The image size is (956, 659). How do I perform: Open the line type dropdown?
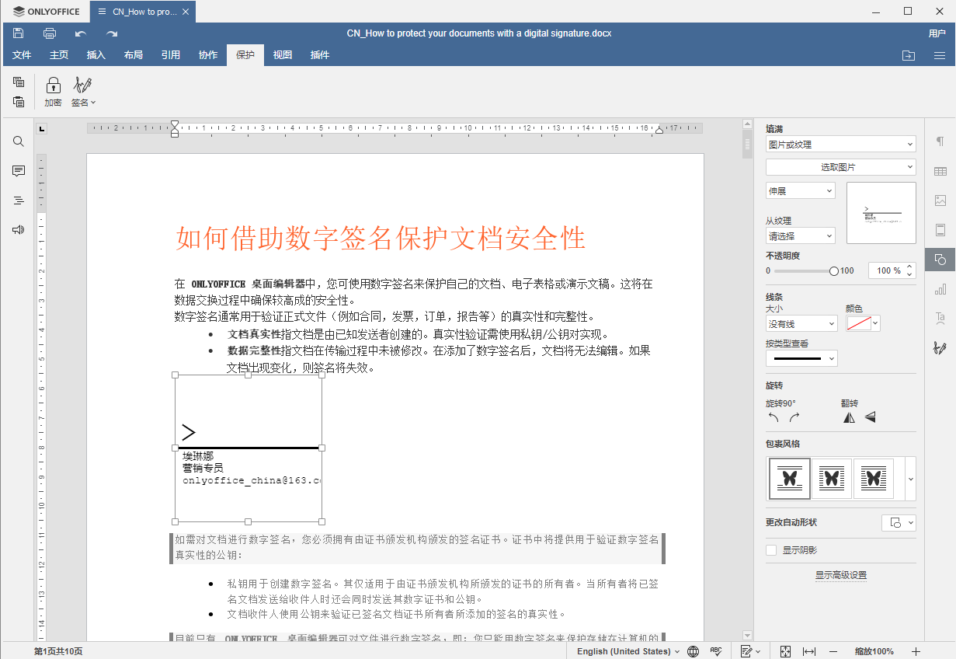click(801, 358)
